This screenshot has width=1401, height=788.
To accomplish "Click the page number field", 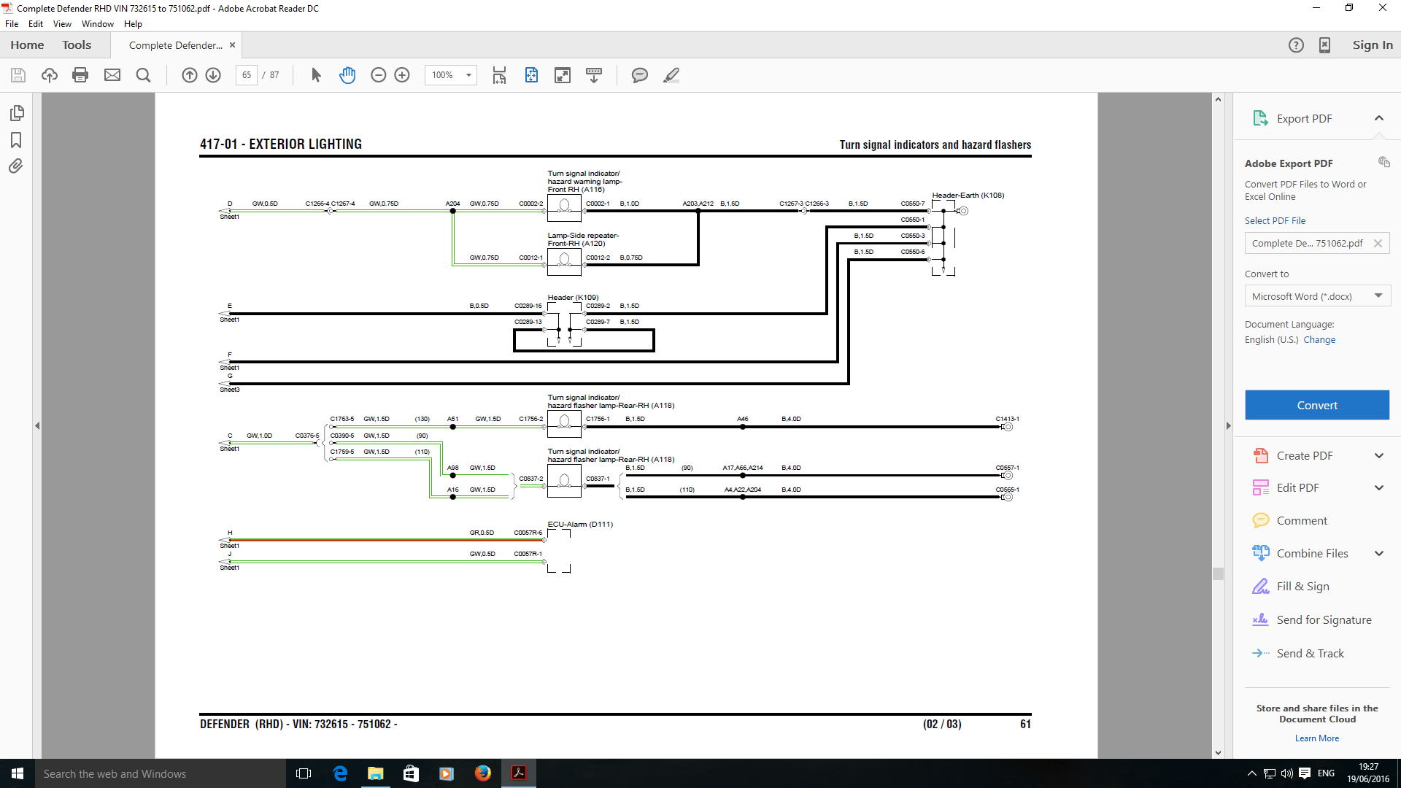I will (x=247, y=75).
